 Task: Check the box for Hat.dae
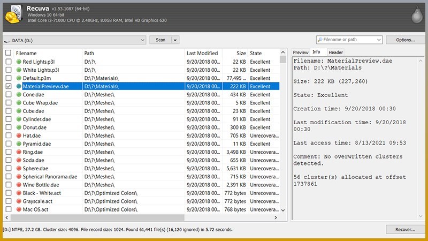(x=9, y=135)
